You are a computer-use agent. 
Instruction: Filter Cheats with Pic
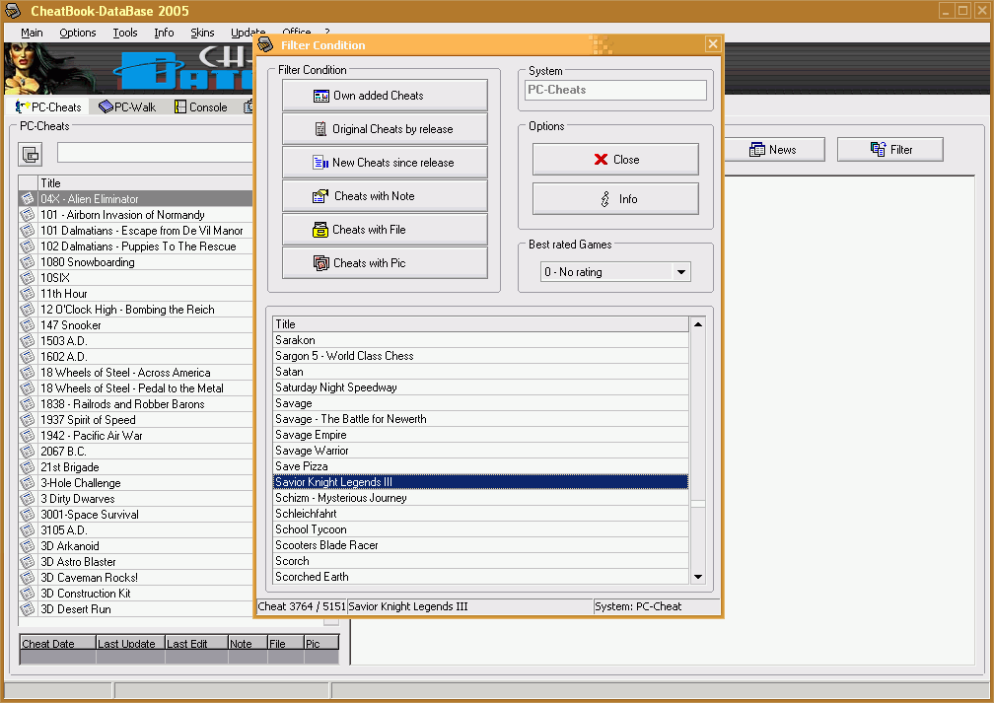(385, 263)
